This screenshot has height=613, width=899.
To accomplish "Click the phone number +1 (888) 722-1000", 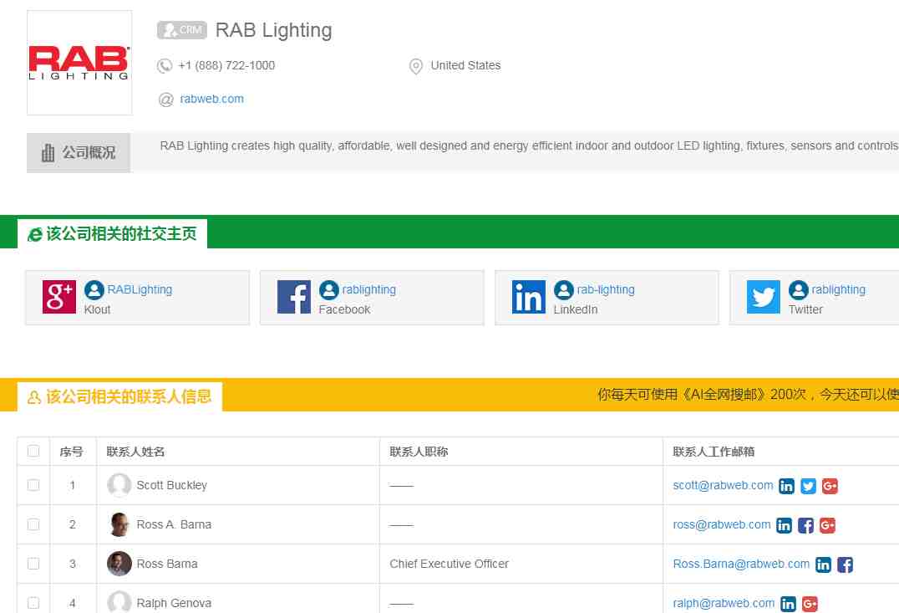I will 226,65.
